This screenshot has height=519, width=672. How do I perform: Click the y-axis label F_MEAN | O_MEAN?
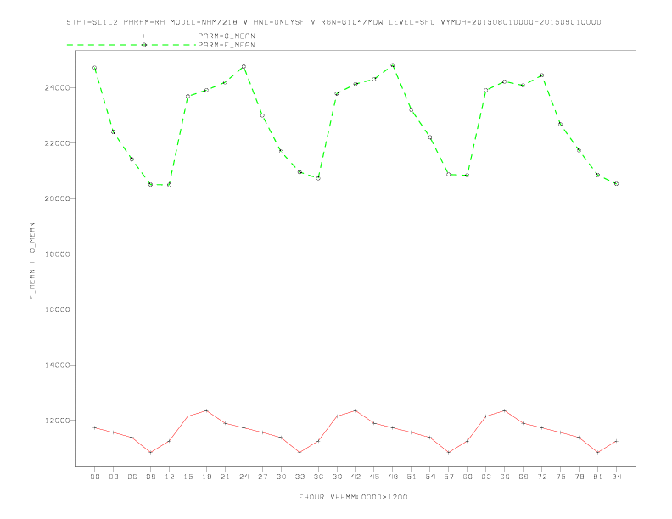point(32,261)
